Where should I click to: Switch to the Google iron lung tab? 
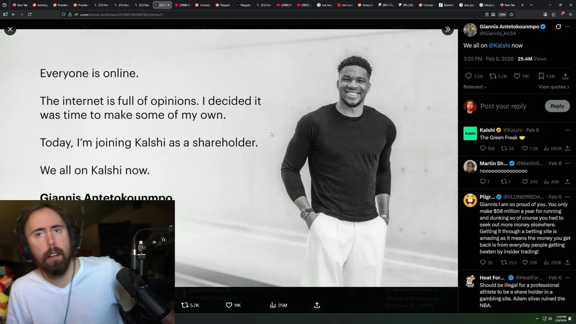pos(324,5)
